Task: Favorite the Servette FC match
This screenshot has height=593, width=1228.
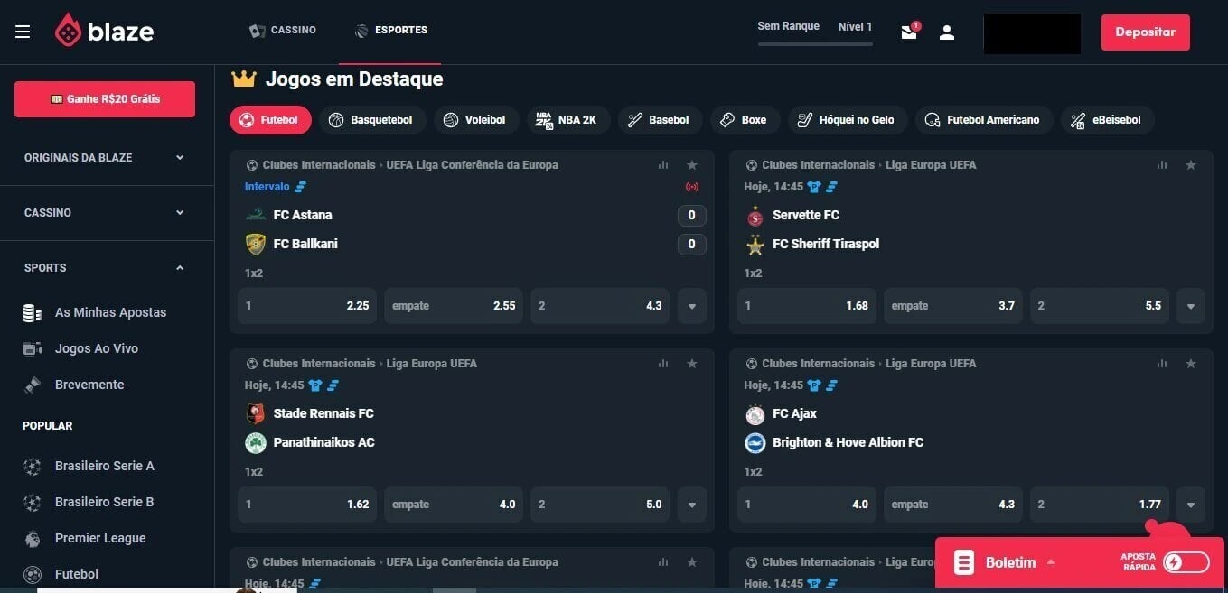Action: point(1191,164)
